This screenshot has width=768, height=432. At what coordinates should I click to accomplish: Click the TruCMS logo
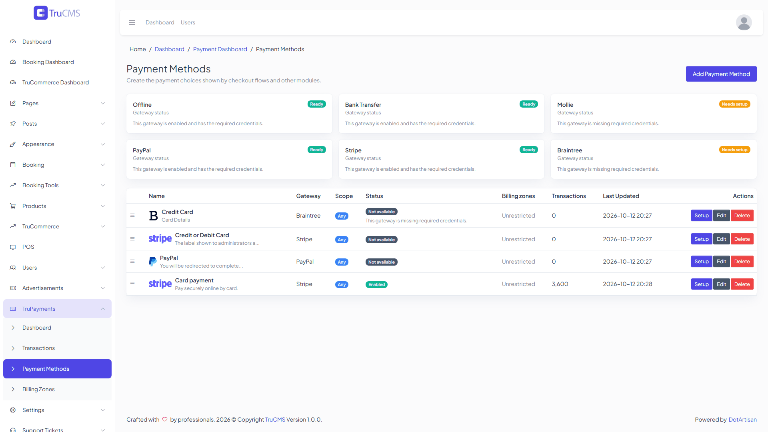click(57, 13)
